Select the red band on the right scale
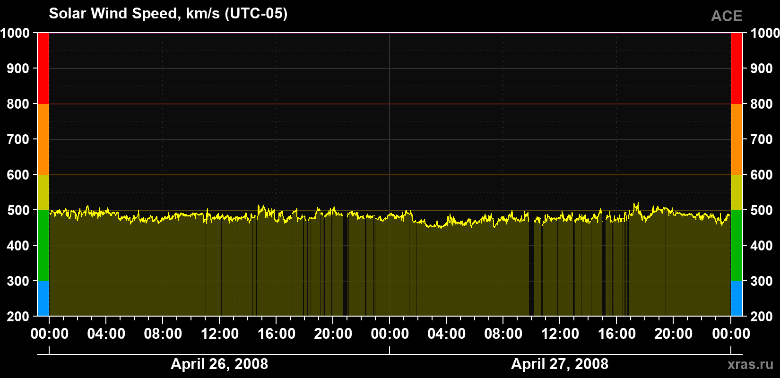 coord(737,69)
